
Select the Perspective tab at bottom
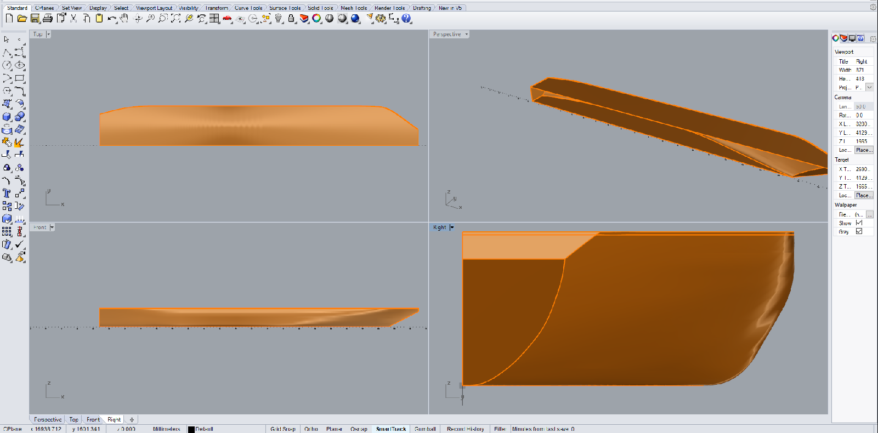[48, 419]
